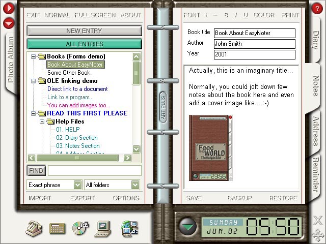Switch to the Address tab
Viewport: 326px width, 244px height.
(x=316, y=130)
